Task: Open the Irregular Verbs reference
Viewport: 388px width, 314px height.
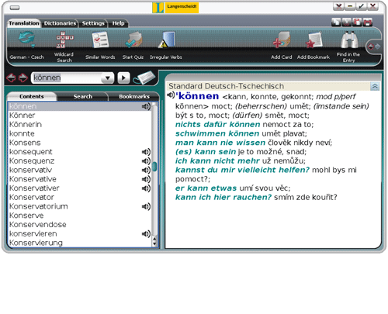Action: coord(166,40)
